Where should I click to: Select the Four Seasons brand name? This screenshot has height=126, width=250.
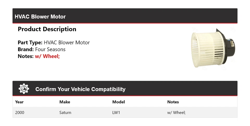pyautogui.click(x=50, y=49)
